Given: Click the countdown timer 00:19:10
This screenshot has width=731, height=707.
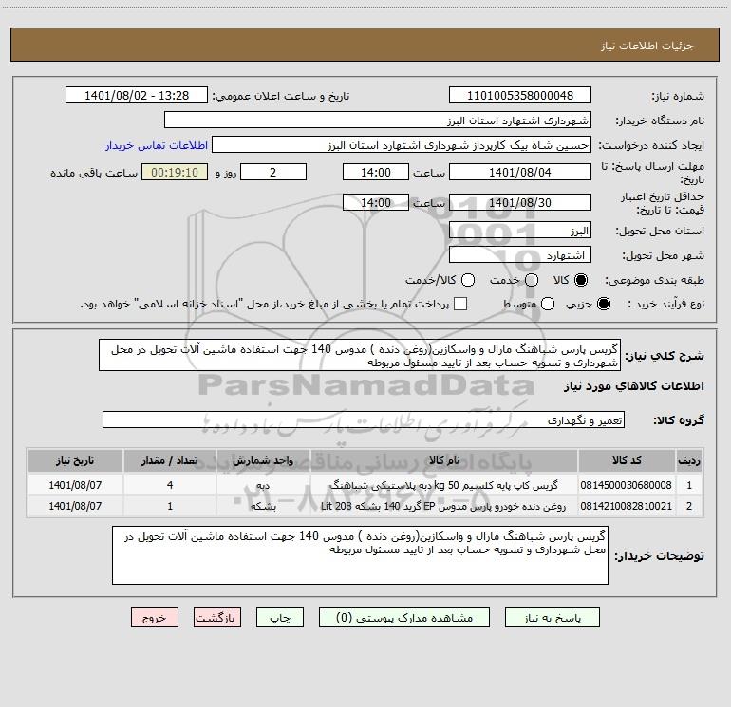Looking at the screenshot, I should pos(175,172).
